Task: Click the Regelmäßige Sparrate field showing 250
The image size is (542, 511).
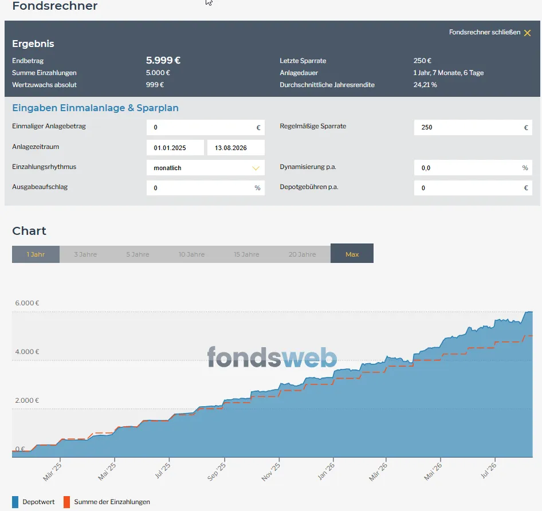Action: coord(473,127)
